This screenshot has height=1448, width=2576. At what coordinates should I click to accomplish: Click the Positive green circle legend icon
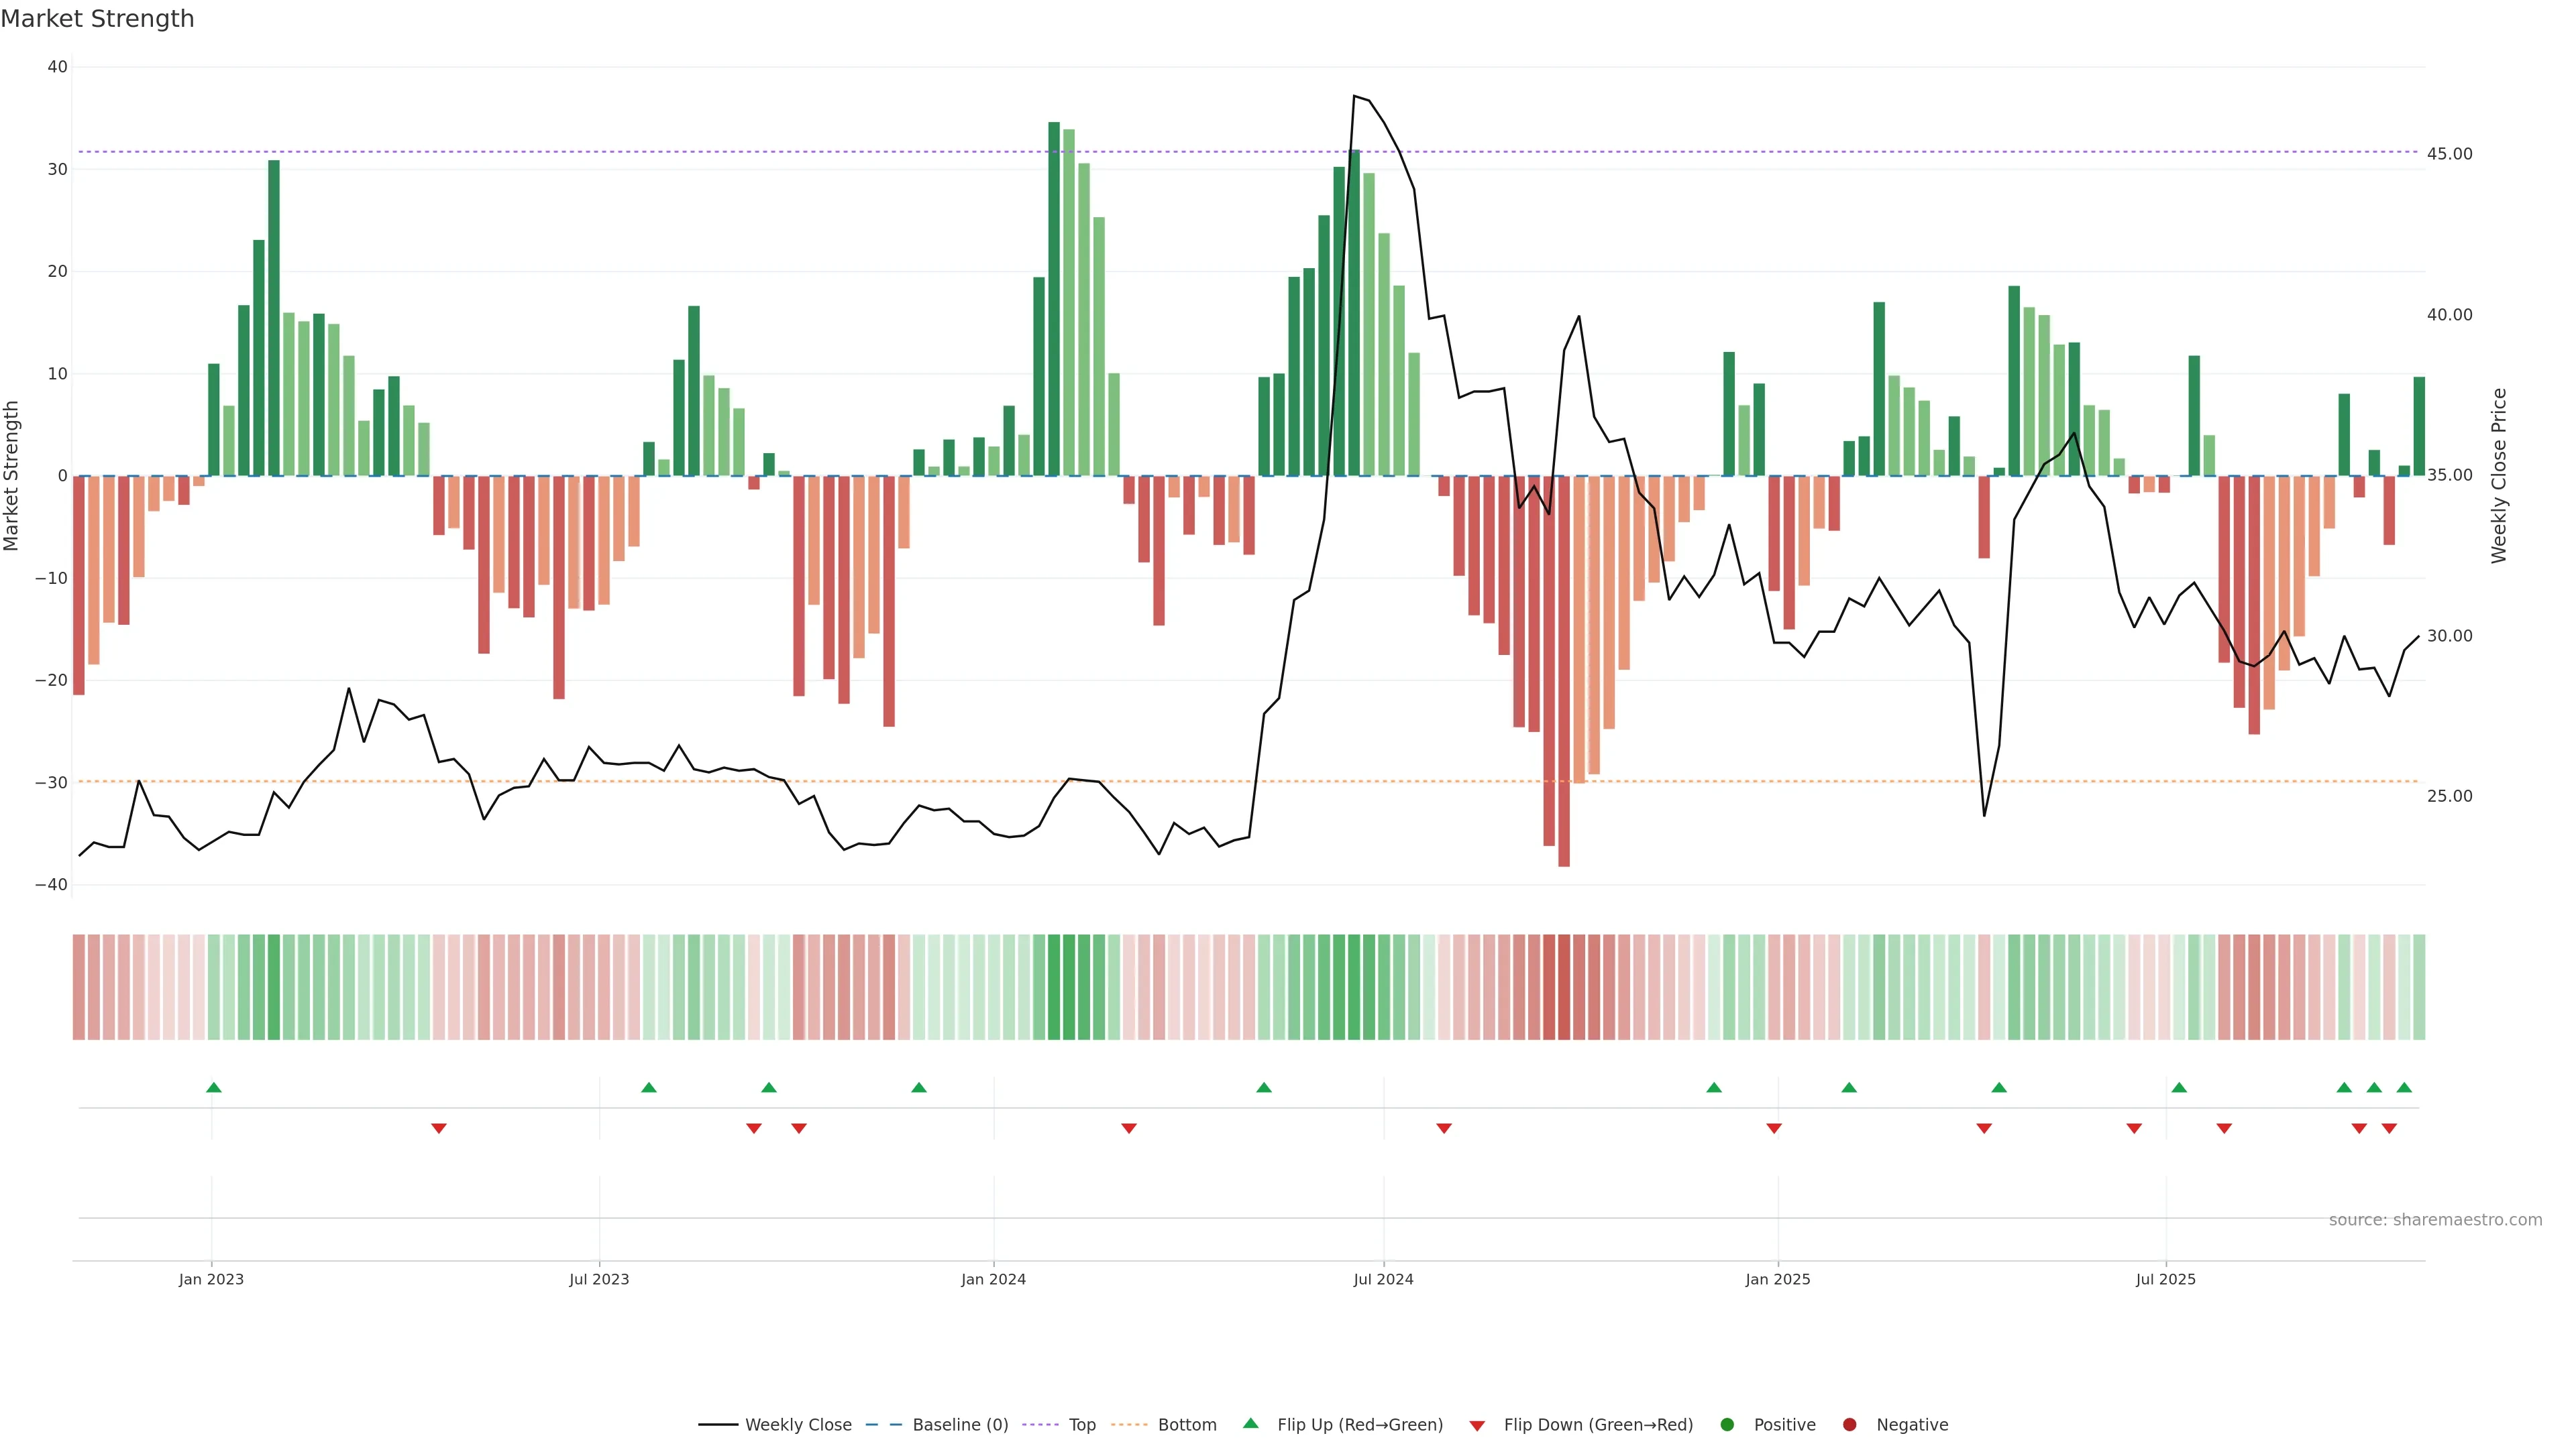coord(1727,1424)
